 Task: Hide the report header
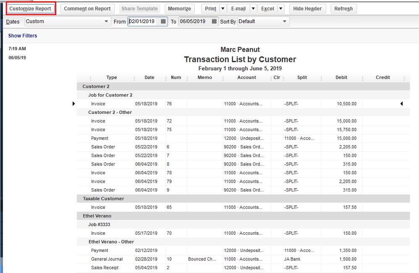307,8
